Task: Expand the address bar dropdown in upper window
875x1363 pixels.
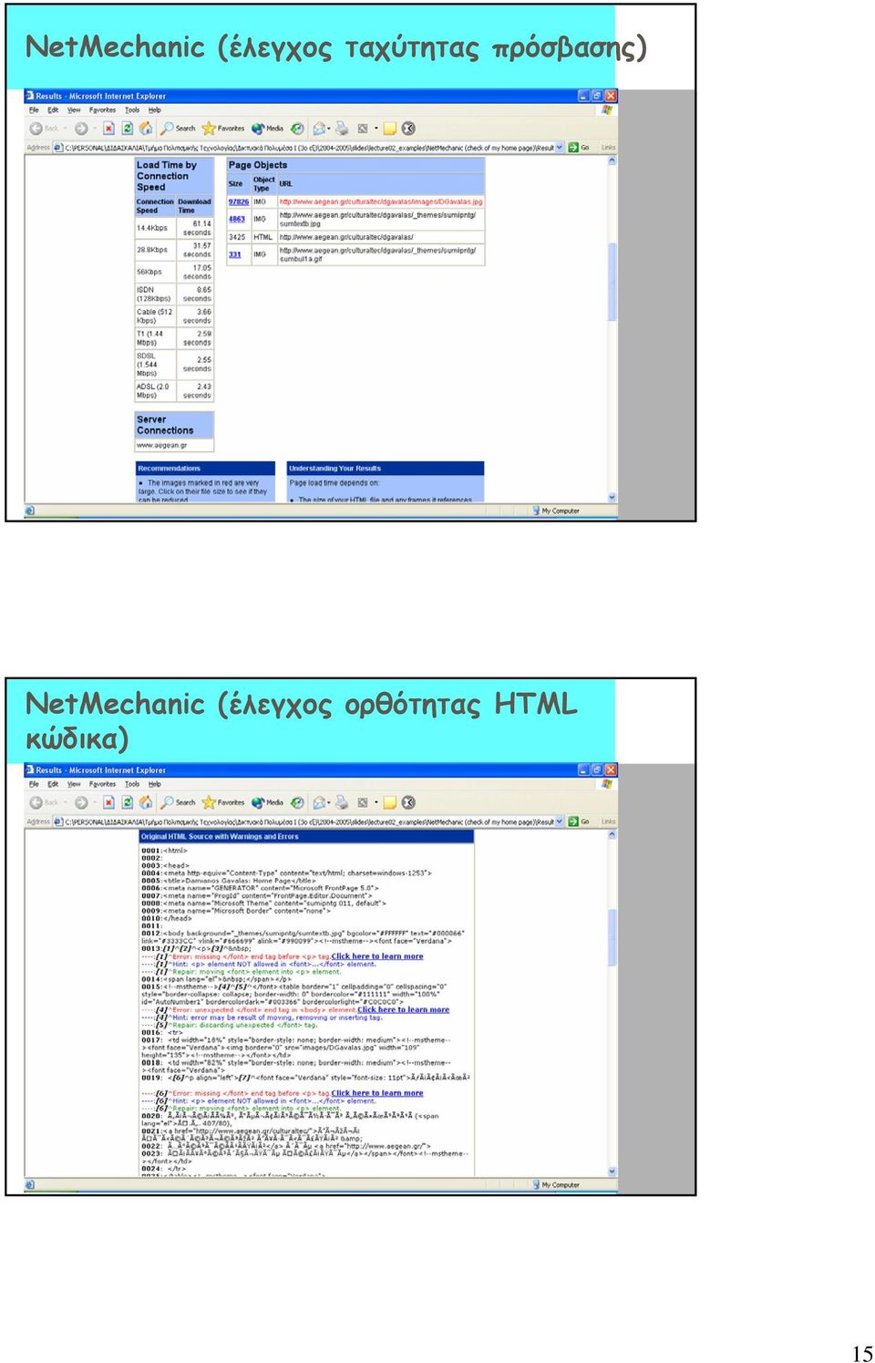Action: [560, 147]
